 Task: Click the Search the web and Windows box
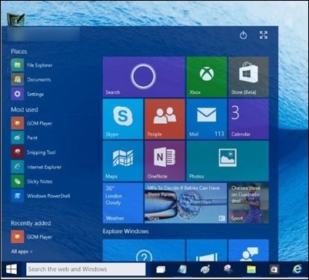[x=86, y=269]
